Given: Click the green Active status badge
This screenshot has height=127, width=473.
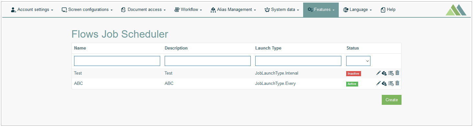Looking at the screenshot, I should tap(352, 84).
